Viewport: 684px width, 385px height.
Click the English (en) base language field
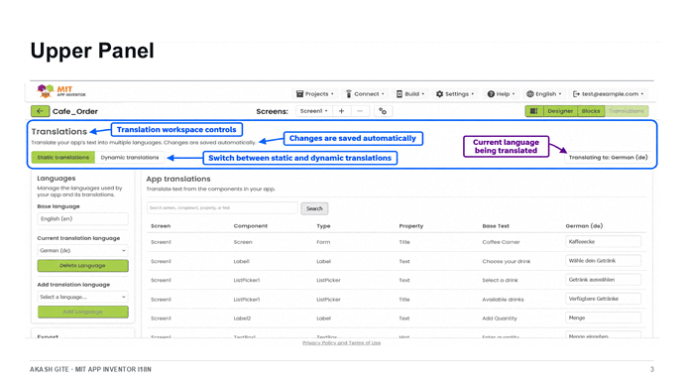tap(83, 218)
